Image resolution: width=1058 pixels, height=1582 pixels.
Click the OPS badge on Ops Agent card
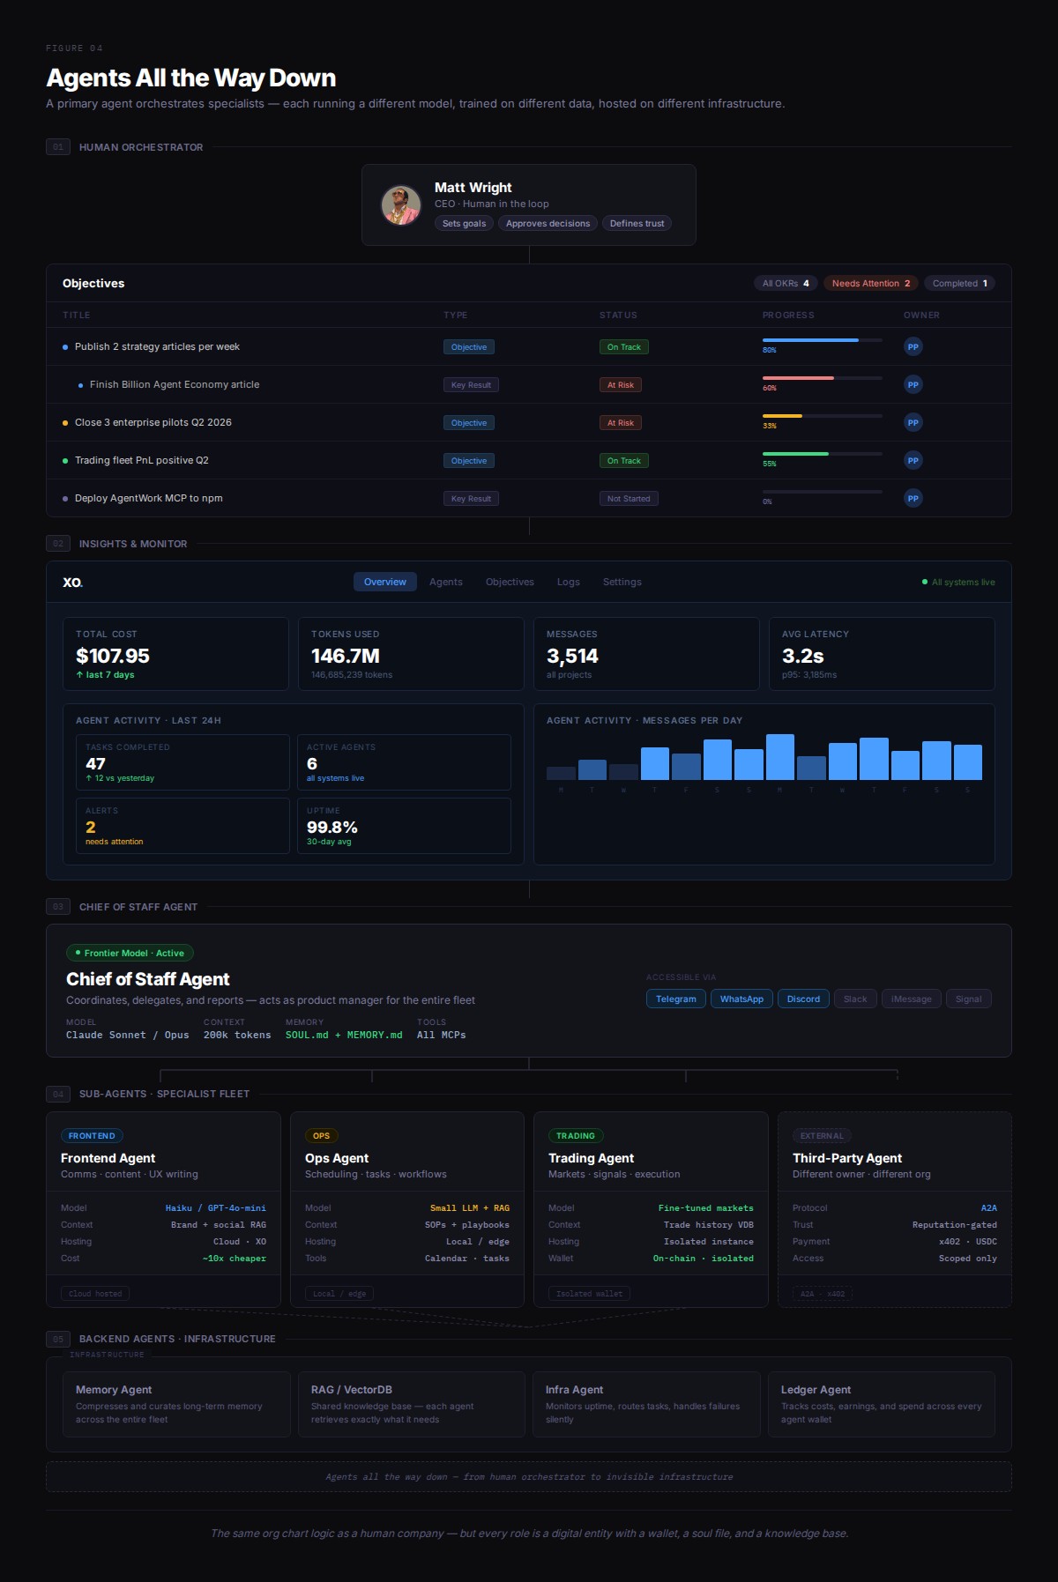321,1136
